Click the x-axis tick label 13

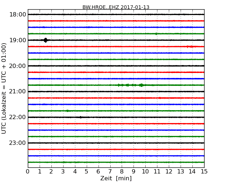pos(181,171)
